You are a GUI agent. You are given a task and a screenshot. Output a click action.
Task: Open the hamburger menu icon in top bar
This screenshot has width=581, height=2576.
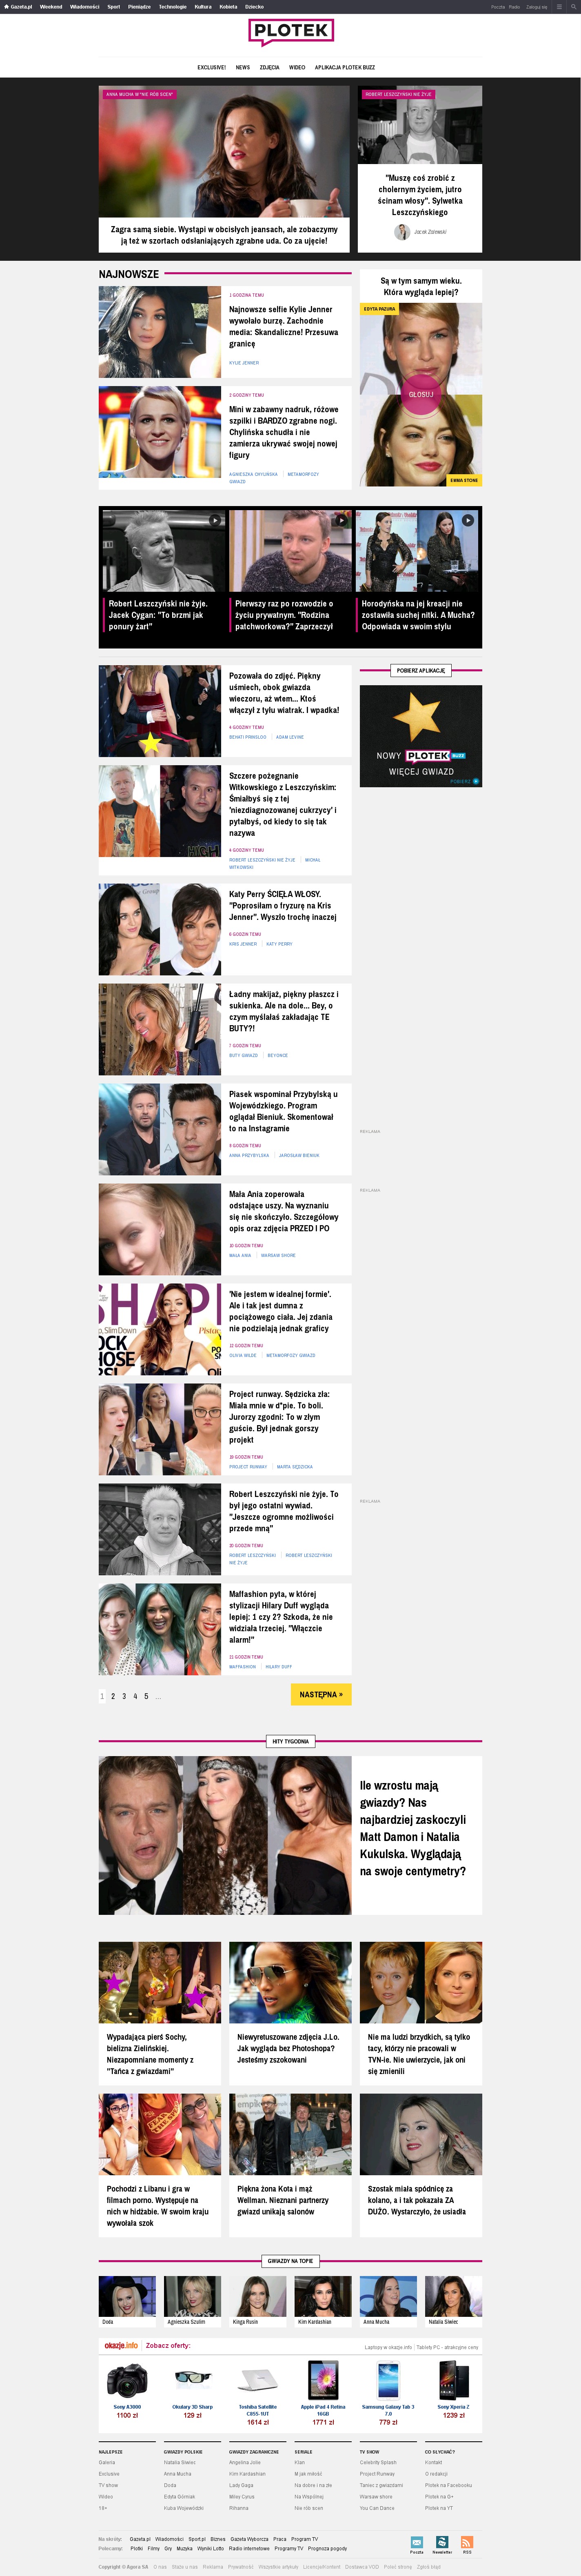point(559,6)
